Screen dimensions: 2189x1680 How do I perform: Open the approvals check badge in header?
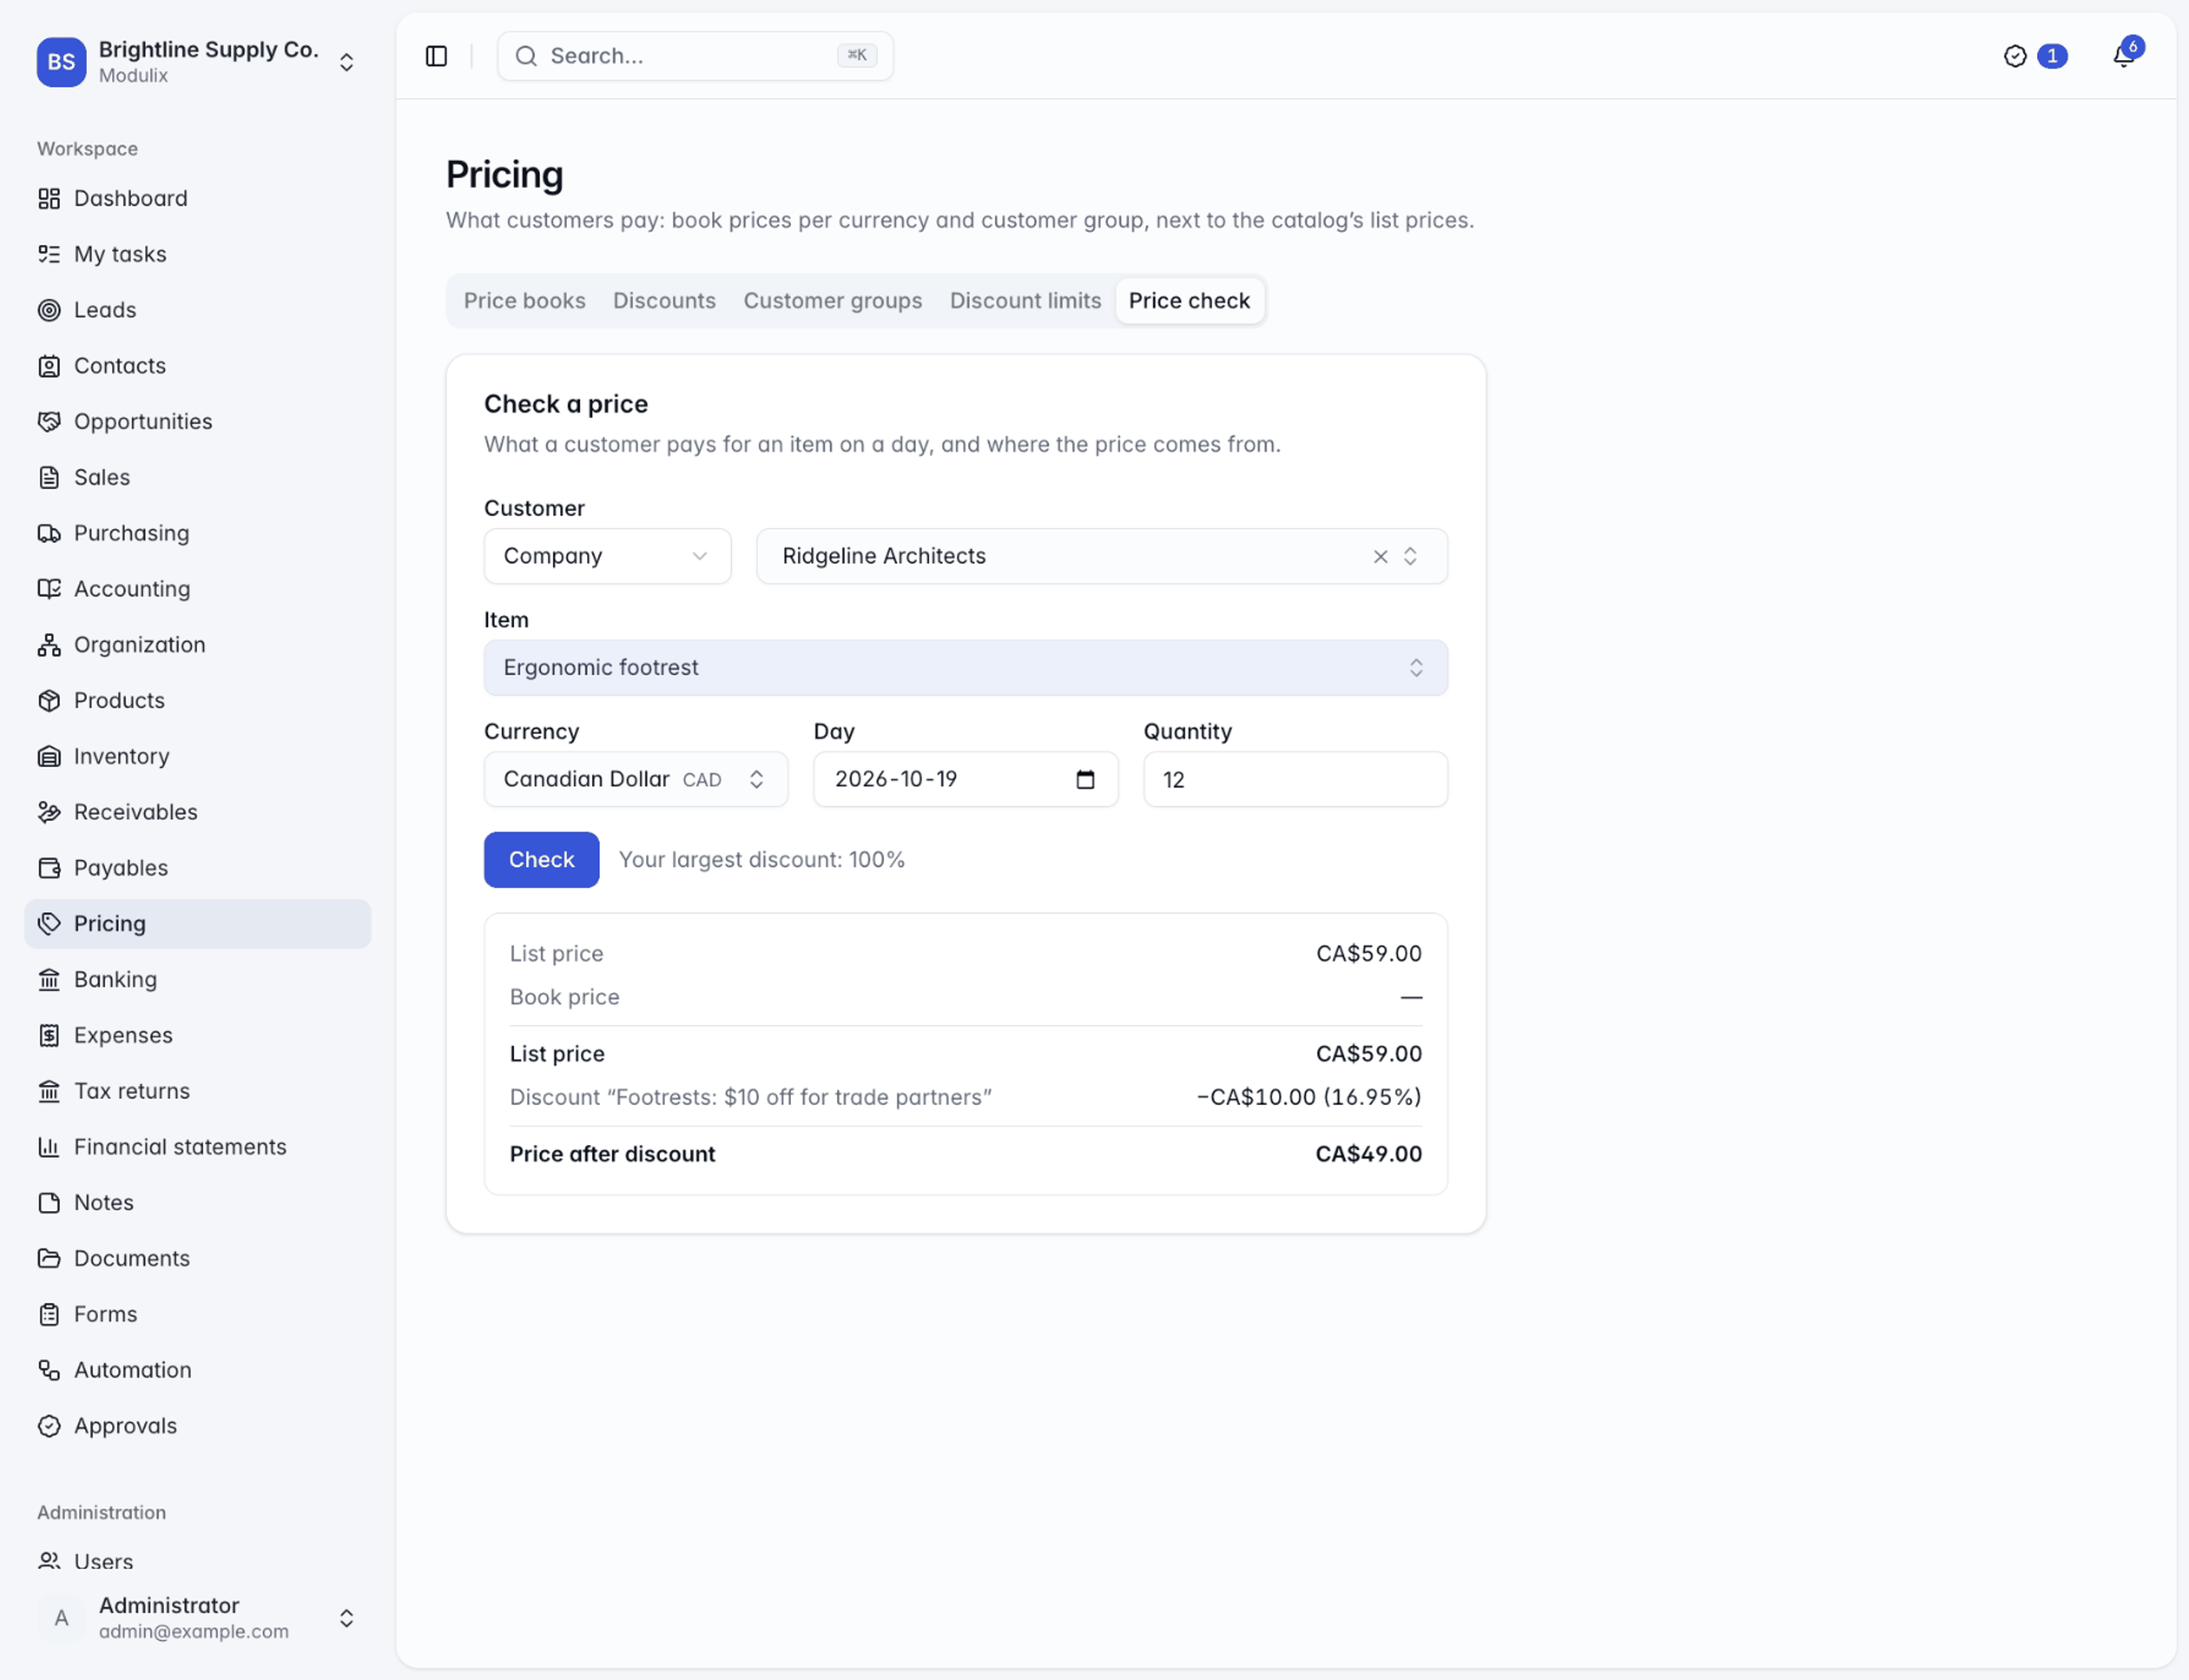coord(2034,56)
